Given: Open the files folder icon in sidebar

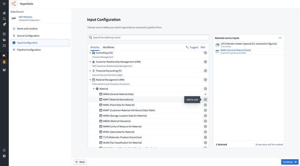Looking at the screenshot, I should [x=4, y=40].
